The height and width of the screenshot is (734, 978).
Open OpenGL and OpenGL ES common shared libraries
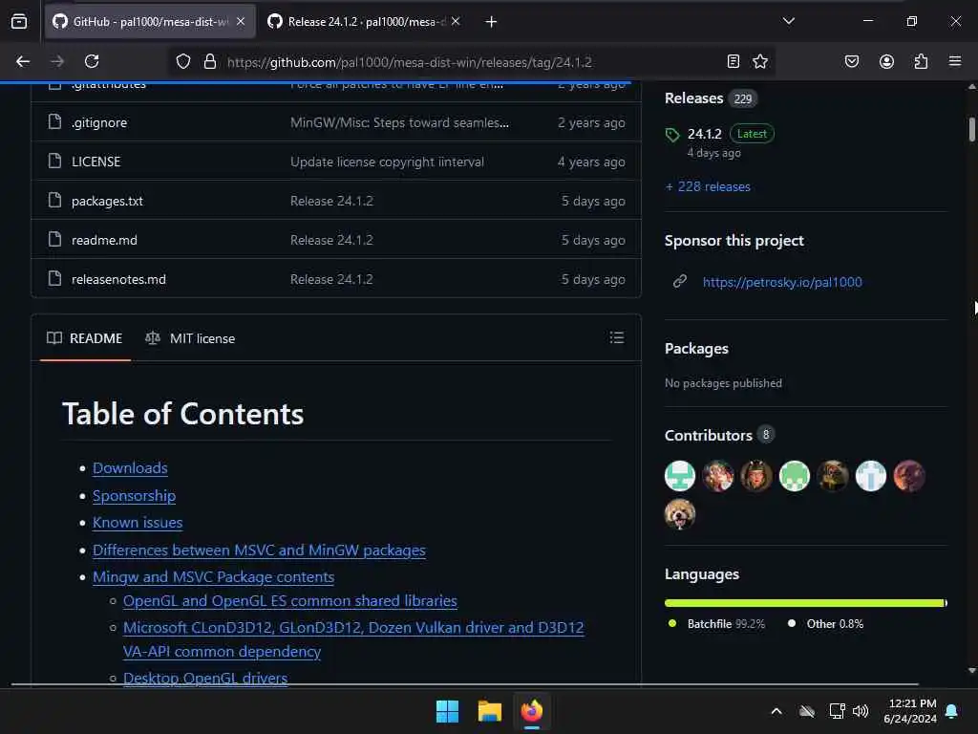pos(290,600)
